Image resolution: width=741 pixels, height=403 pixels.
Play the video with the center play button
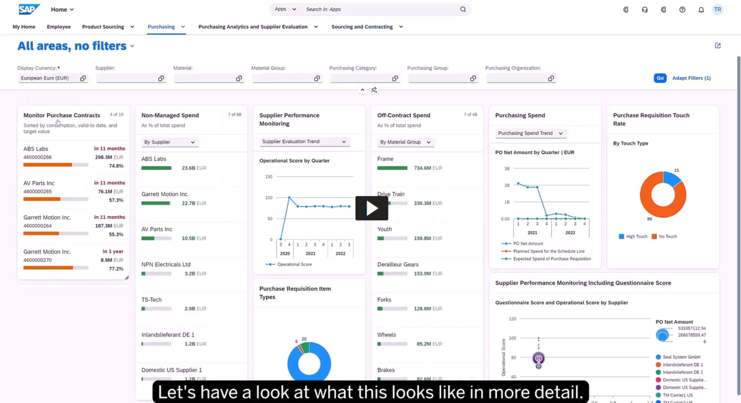pyautogui.click(x=372, y=208)
